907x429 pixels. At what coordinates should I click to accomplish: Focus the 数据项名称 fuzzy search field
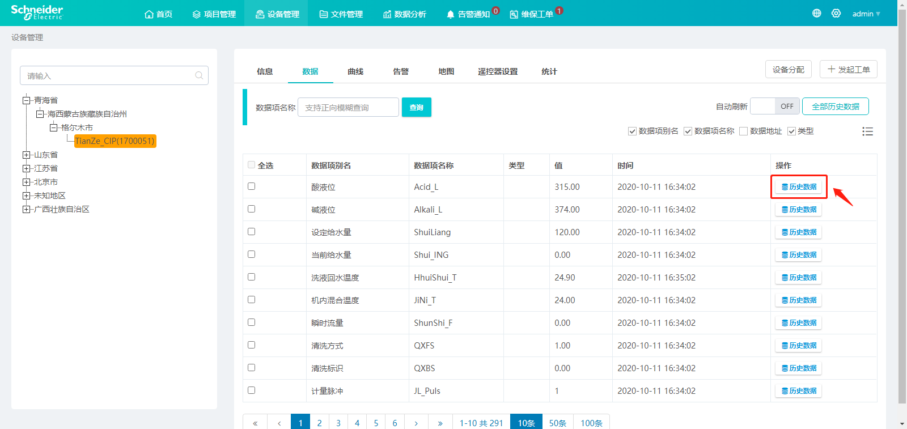[x=348, y=107]
